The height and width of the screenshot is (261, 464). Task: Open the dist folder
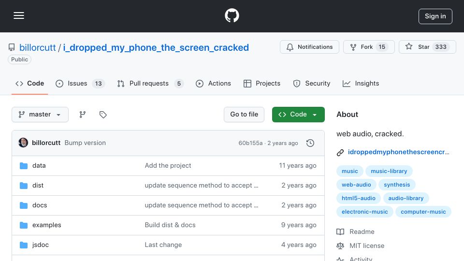(38, 186)
